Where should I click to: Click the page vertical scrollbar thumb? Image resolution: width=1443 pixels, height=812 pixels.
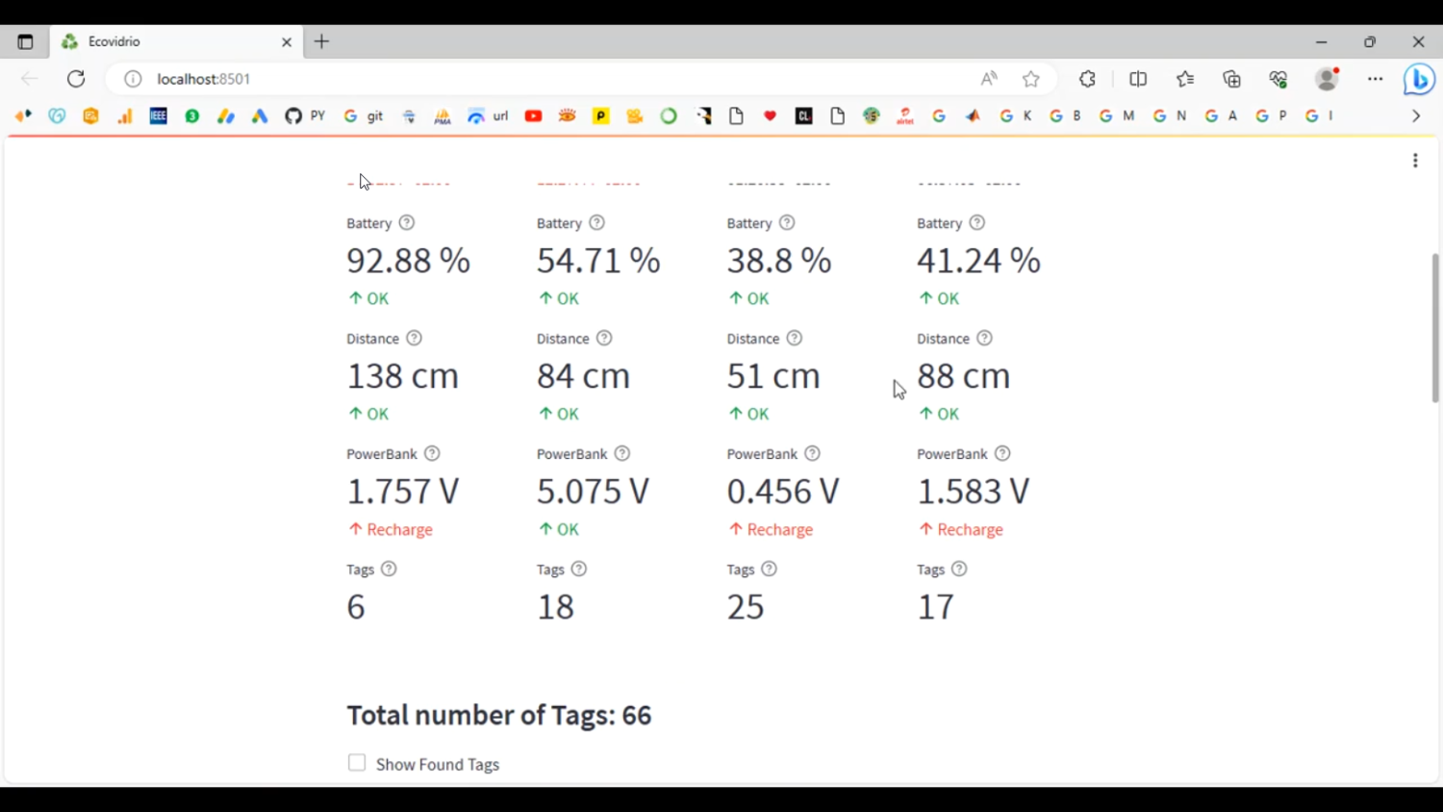tap(1434, 327)
